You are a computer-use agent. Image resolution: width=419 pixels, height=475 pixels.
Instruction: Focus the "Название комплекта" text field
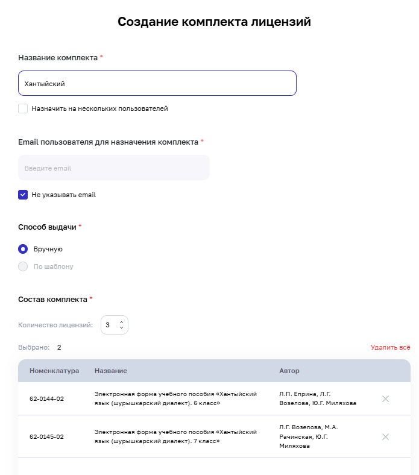[x=157, y=84]
